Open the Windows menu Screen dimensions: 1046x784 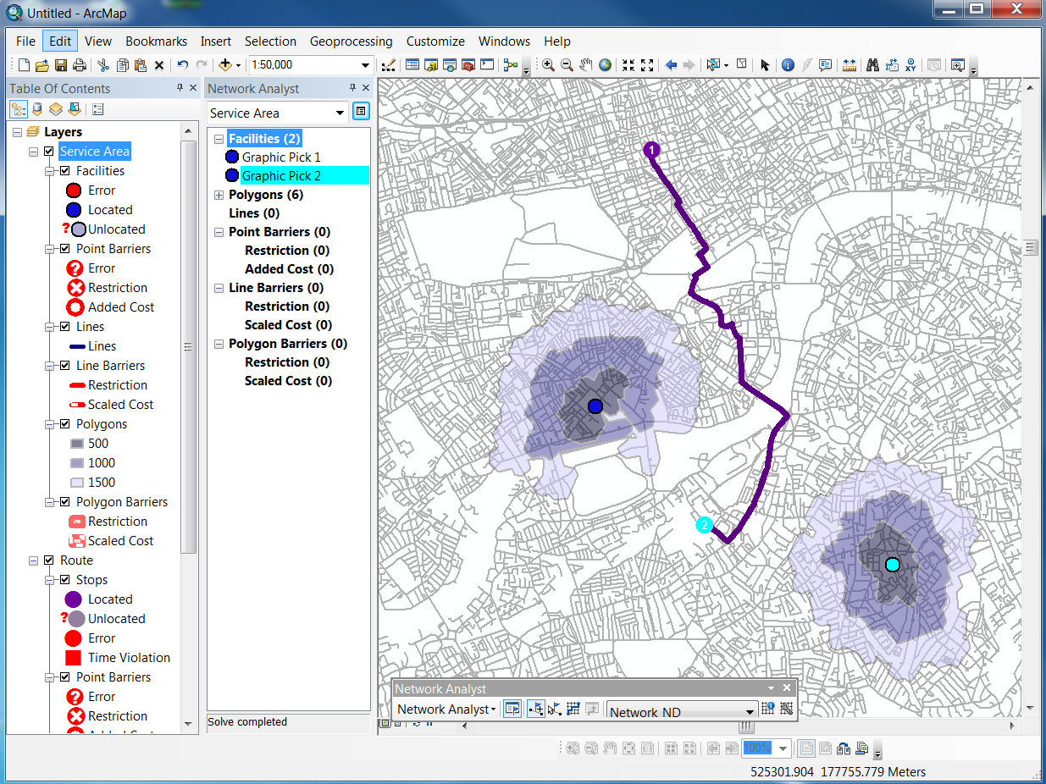(x=504, y=41)
